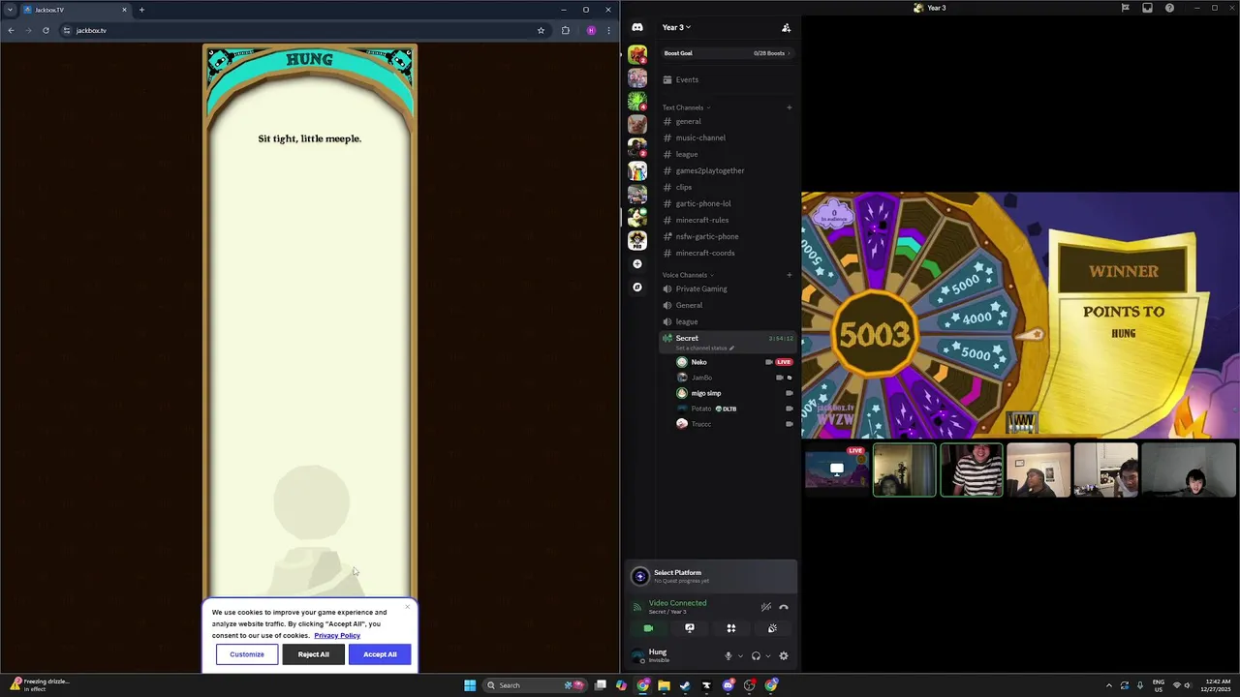This screenshot has width=1240, height=697.
Task: Open the general text channel
Action: tap(727, 121)
